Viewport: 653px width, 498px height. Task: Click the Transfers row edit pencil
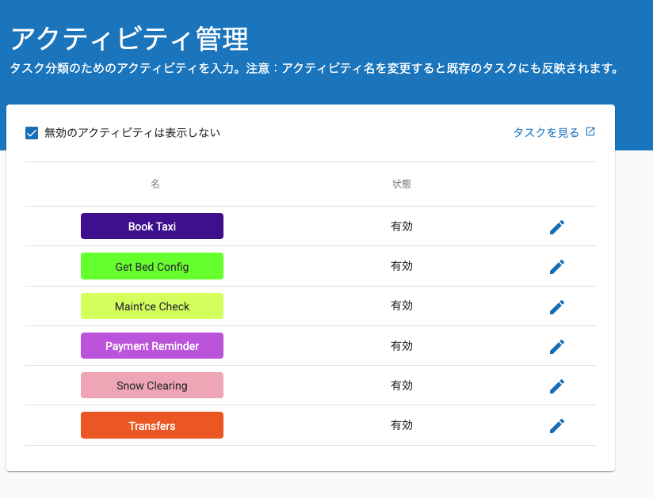click(557, 426)
